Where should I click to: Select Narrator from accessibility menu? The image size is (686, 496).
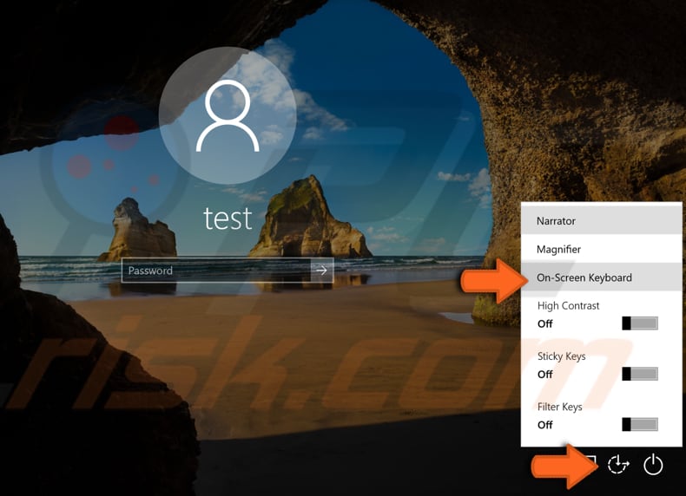(601, 221)
